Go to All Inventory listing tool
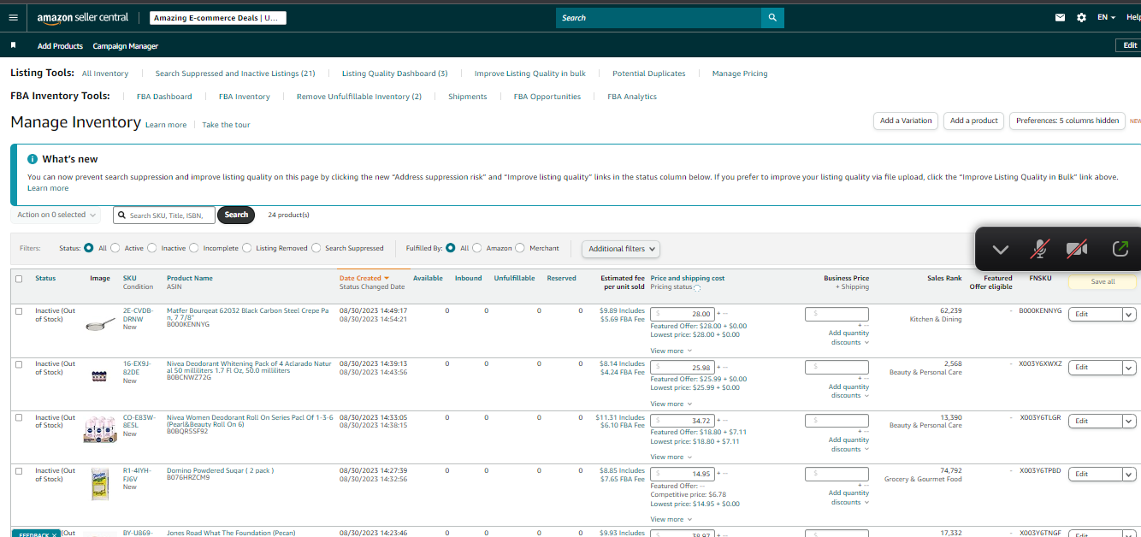This screenshot has width=1141, height=537. tap(105, 74)
